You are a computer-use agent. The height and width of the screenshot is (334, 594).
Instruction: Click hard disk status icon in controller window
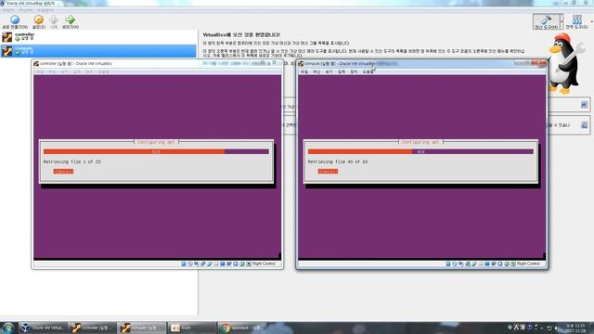(184, 263)
